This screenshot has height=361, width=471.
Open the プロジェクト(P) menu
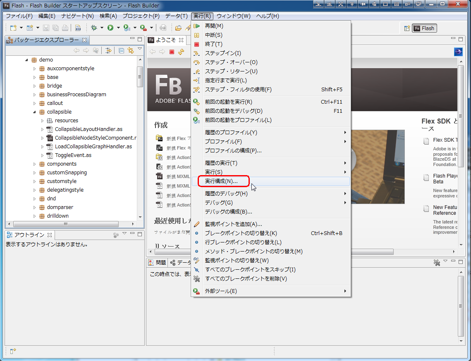click(141, 16)
